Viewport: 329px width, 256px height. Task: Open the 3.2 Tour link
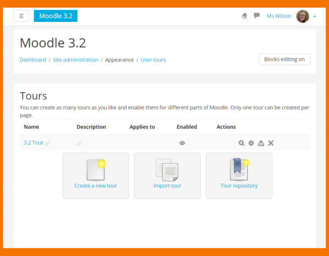(33, 143)
